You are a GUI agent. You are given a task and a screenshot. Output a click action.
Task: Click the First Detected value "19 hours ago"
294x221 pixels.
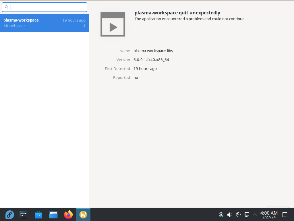145,69
